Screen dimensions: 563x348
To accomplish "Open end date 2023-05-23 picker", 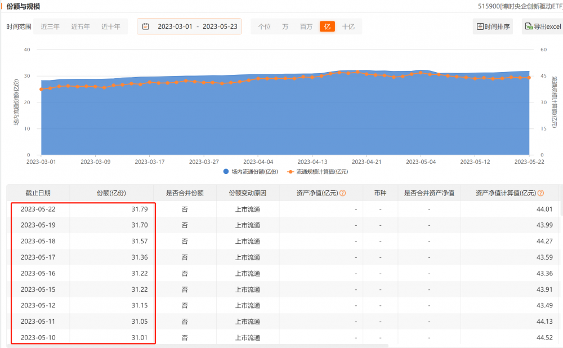I will click(x=220, y=26).
